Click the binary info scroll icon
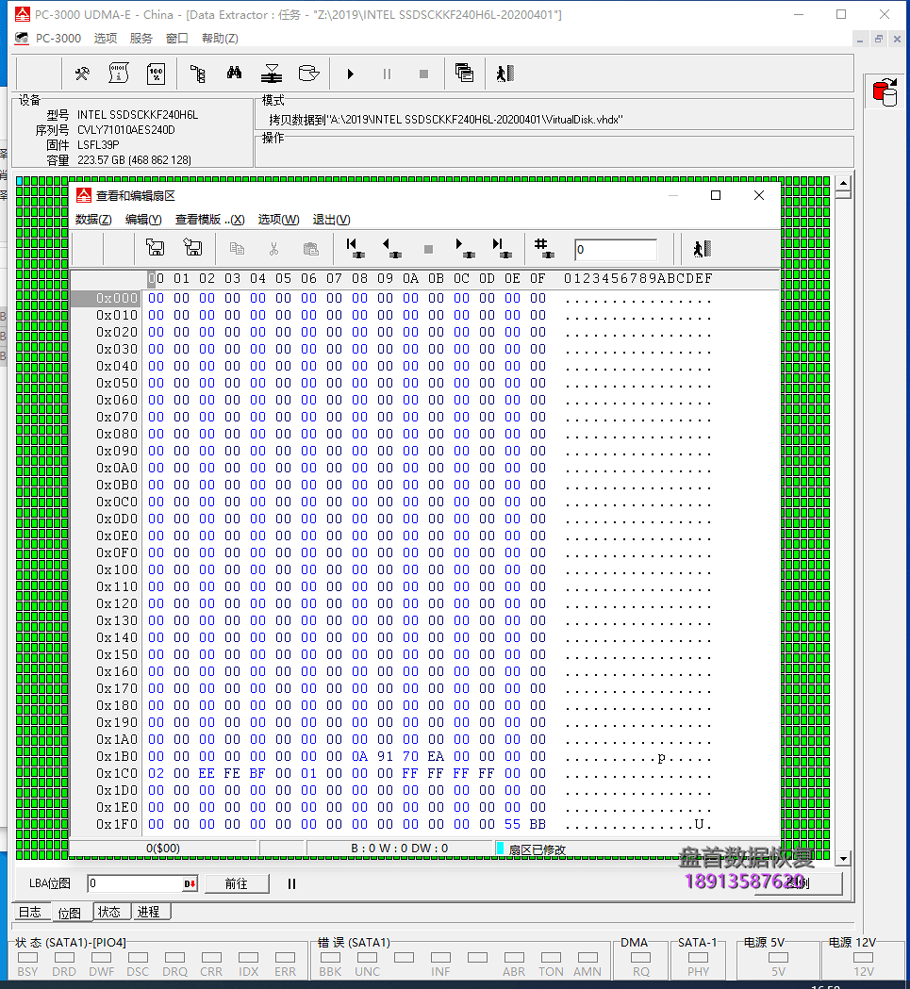910x989 pixels. point(119,74)
